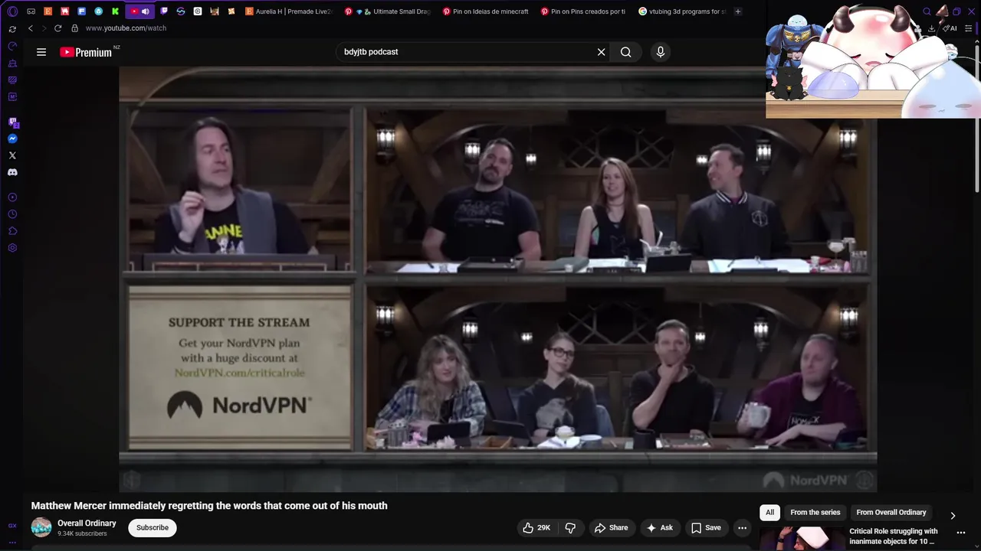
Task: Click the Share button
Action: [x=611, y=527]
